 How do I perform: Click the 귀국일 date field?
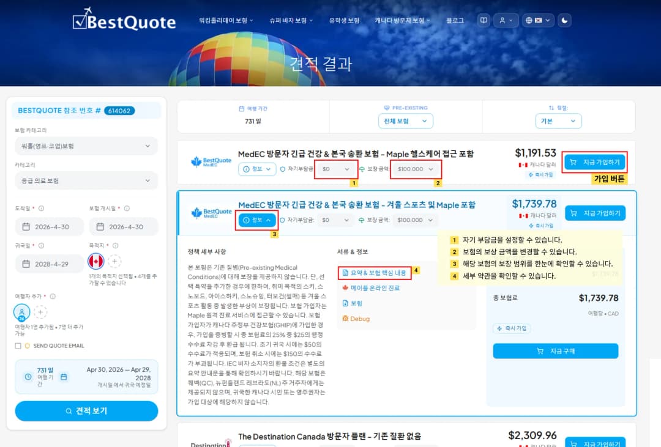(x=48, y=264)
